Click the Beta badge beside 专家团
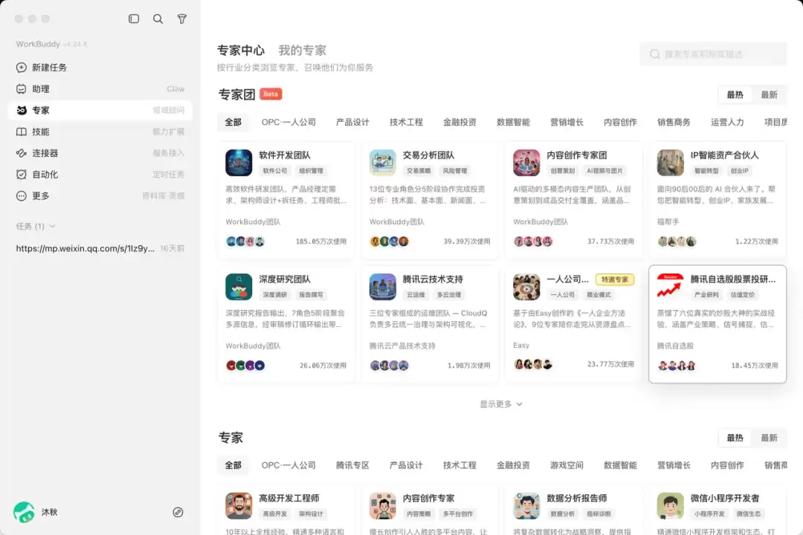 point(271,94)
